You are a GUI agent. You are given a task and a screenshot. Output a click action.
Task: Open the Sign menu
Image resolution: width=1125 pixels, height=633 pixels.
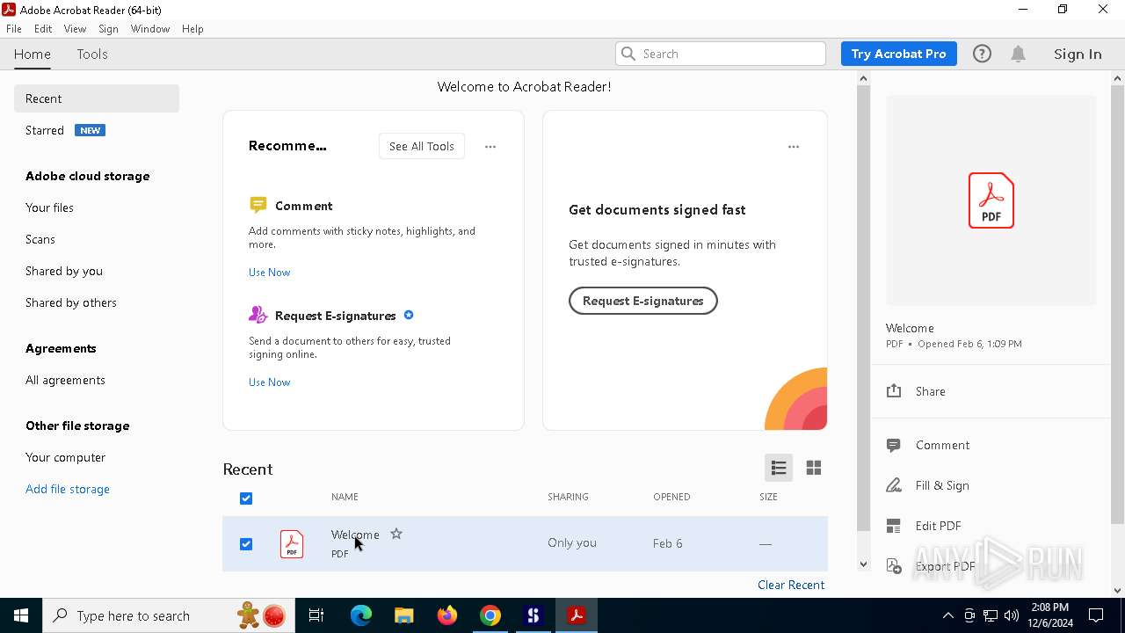(109, 29)
